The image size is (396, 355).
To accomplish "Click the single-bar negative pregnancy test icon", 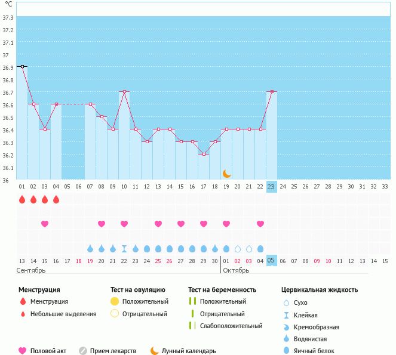I will click(x=192, y=314).
